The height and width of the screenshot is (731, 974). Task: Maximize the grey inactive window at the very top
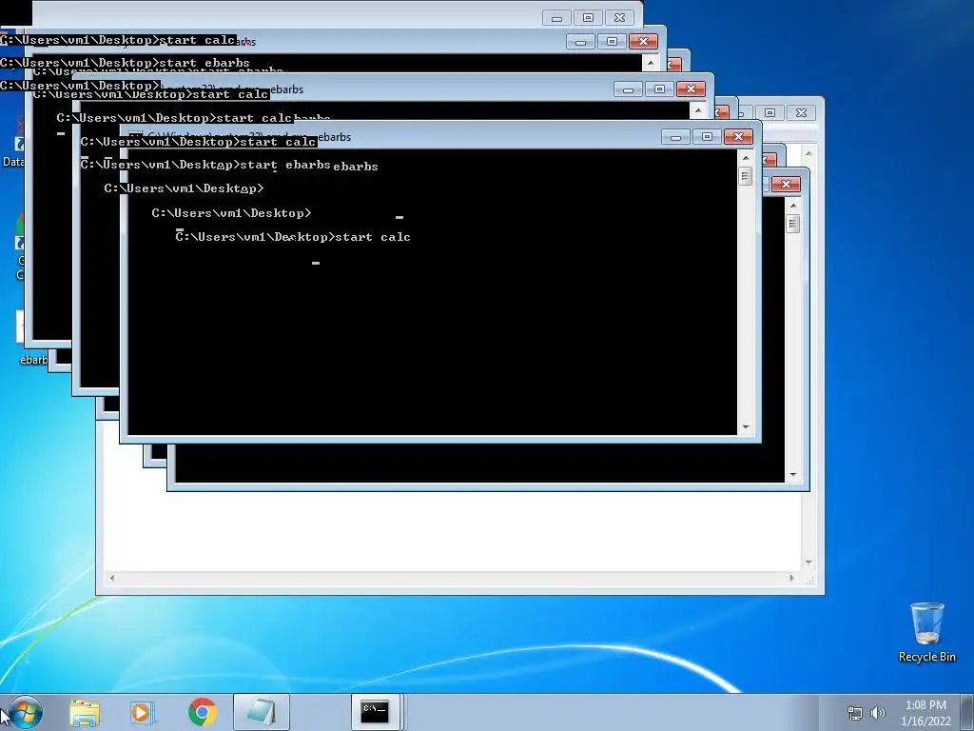pyautogui.click(x=588, y=18)
